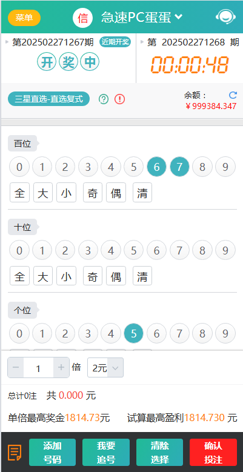The width and height of the screenshot is (243, 472).
Task: Decrease multiplier with the minus button
Action: 16,367
